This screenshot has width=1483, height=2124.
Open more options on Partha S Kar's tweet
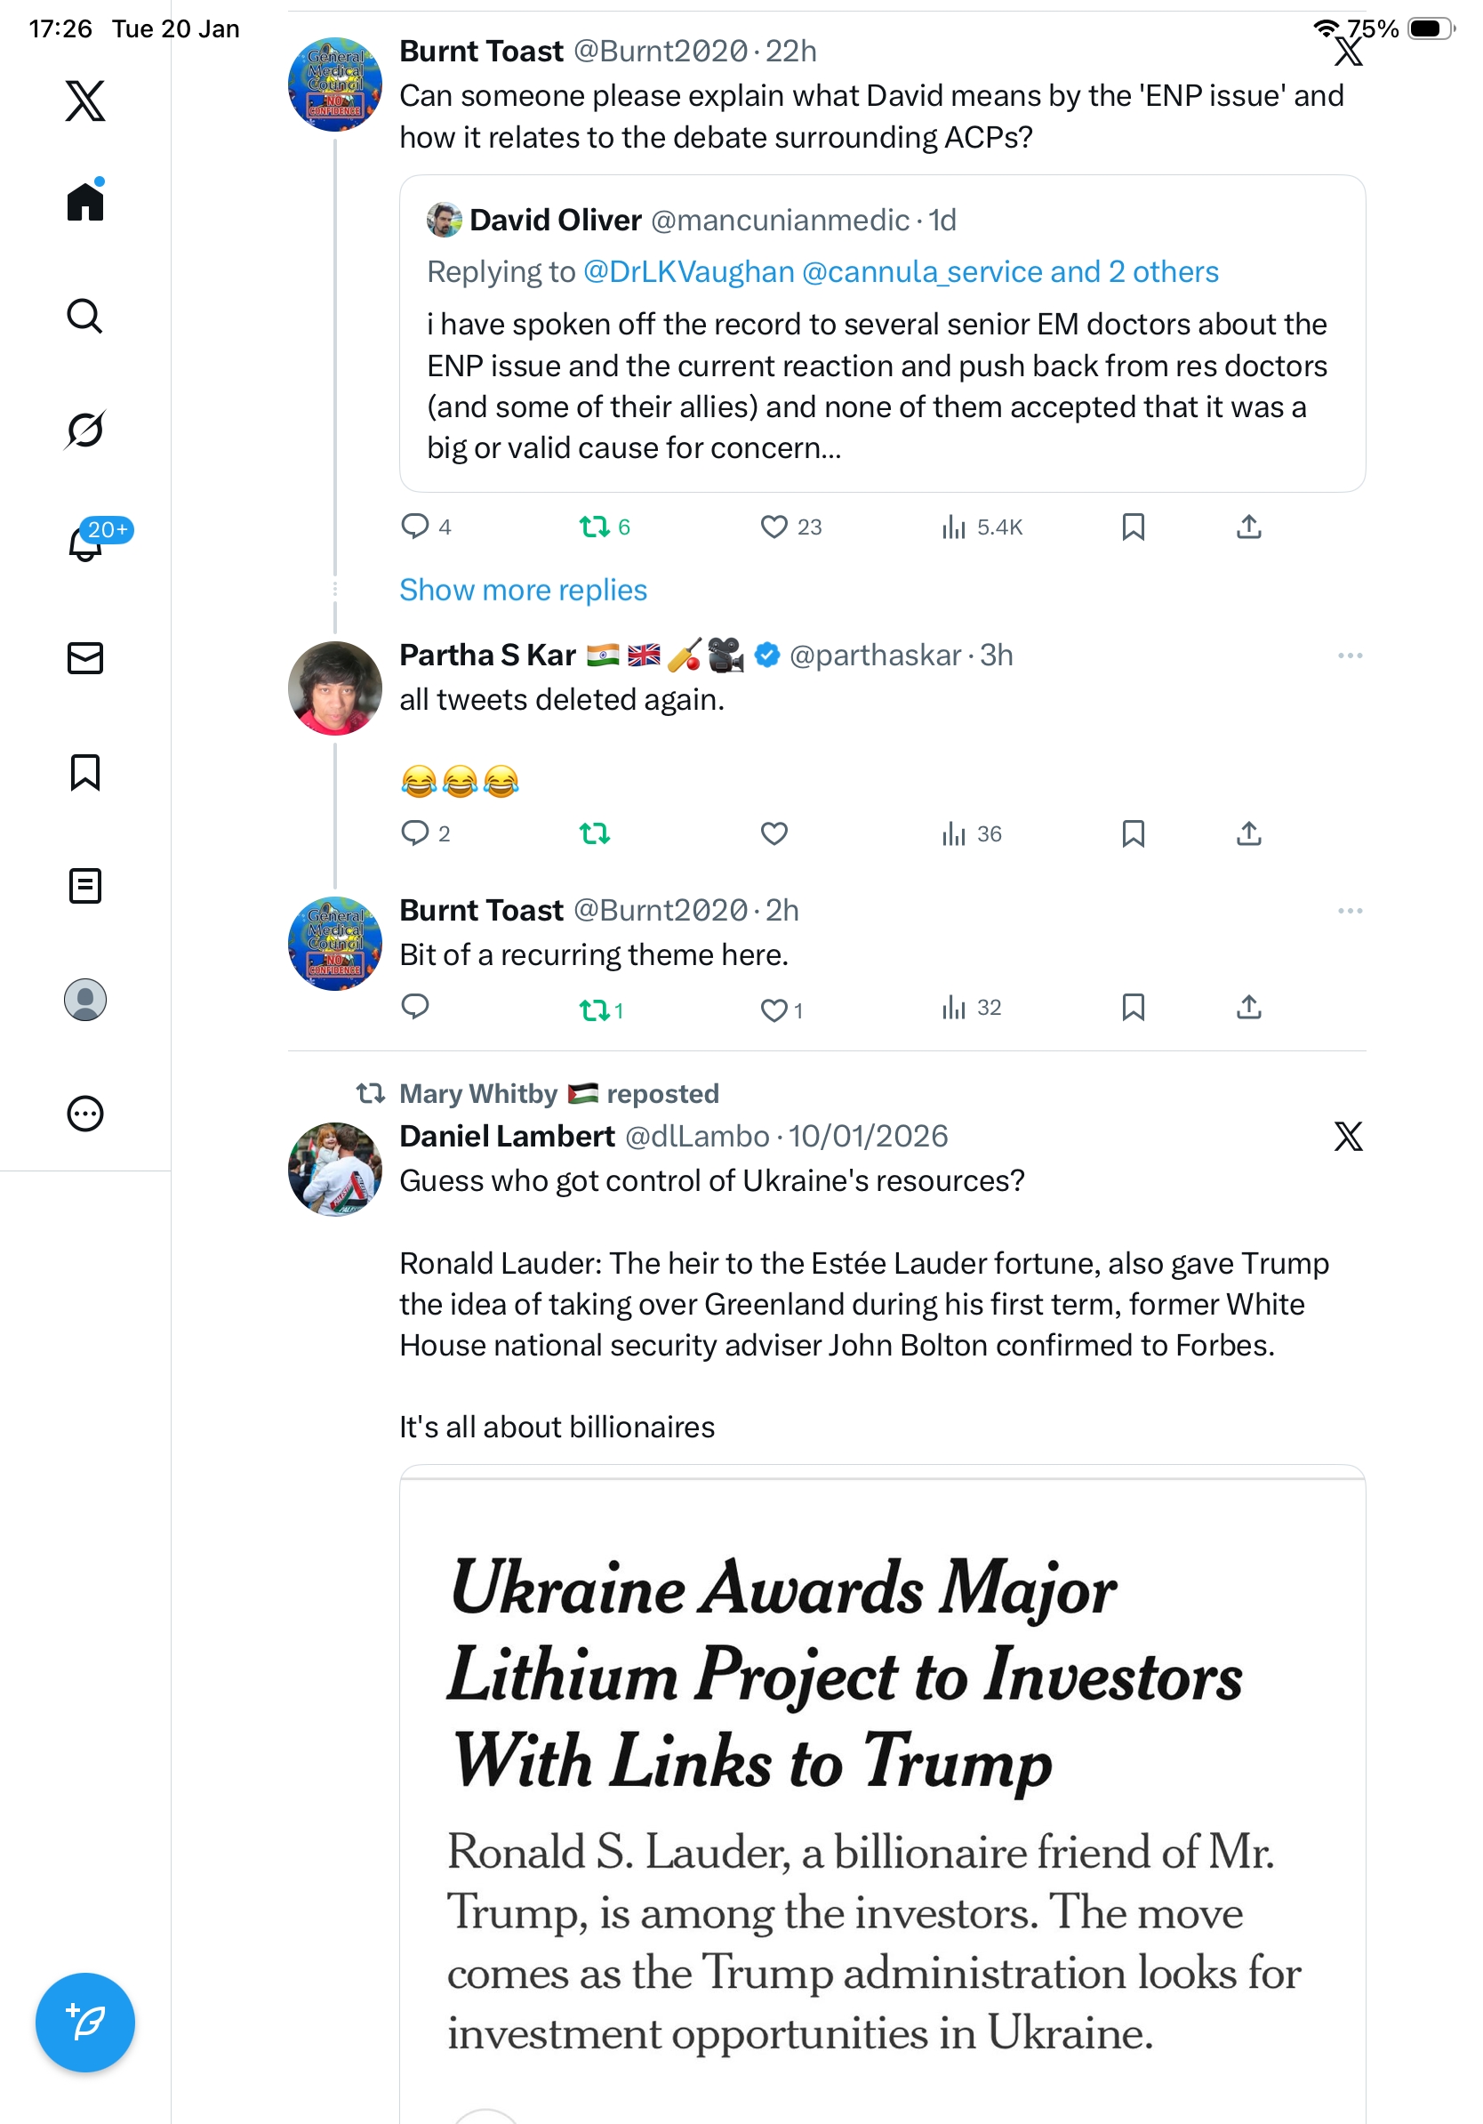click(x=1349, y=656)
